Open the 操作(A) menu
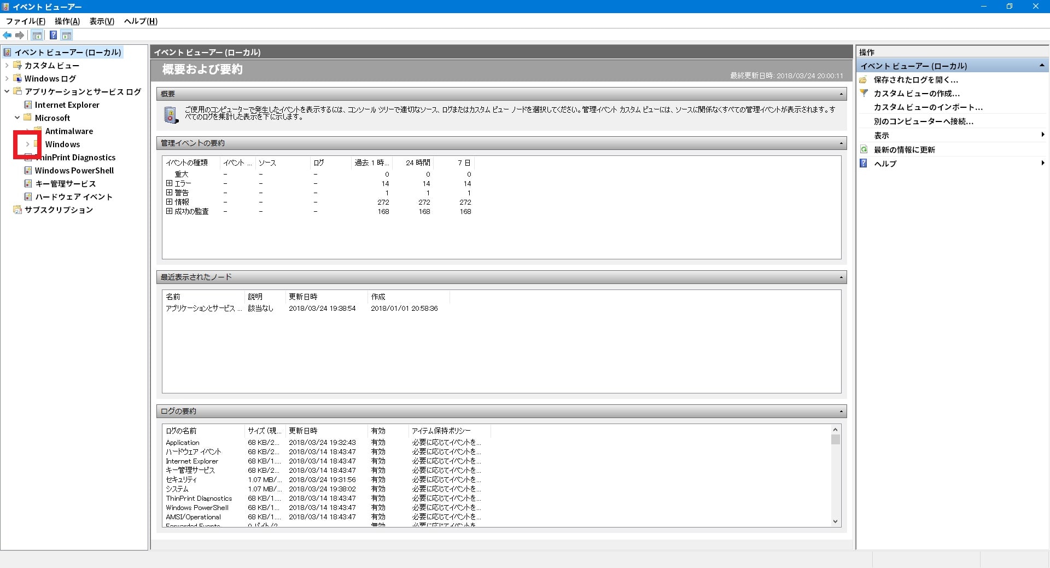The width and height of the screenshot is (1050, 568). (x=67, y=21)
